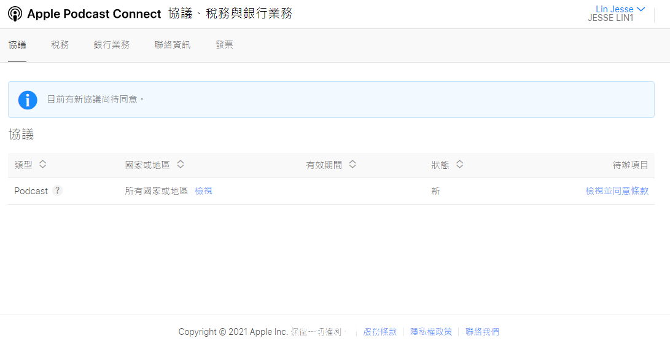Click the Podcast cell in agreements table

pos(31,191)
